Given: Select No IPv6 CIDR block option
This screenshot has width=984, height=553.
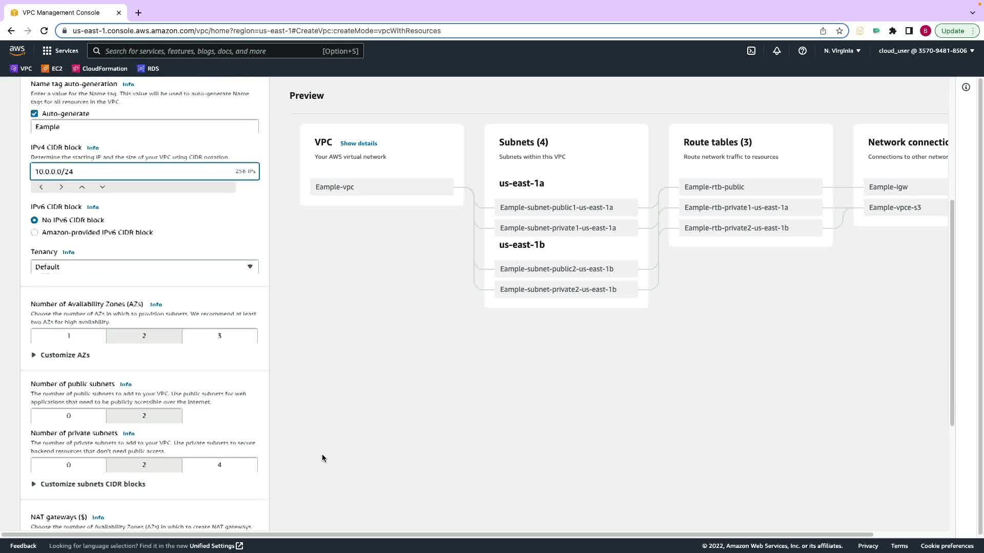Looking at the screenshot, I should coord(34,220).
